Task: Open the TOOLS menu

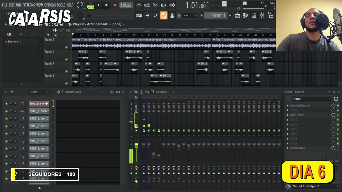Action: click(61, 5)
